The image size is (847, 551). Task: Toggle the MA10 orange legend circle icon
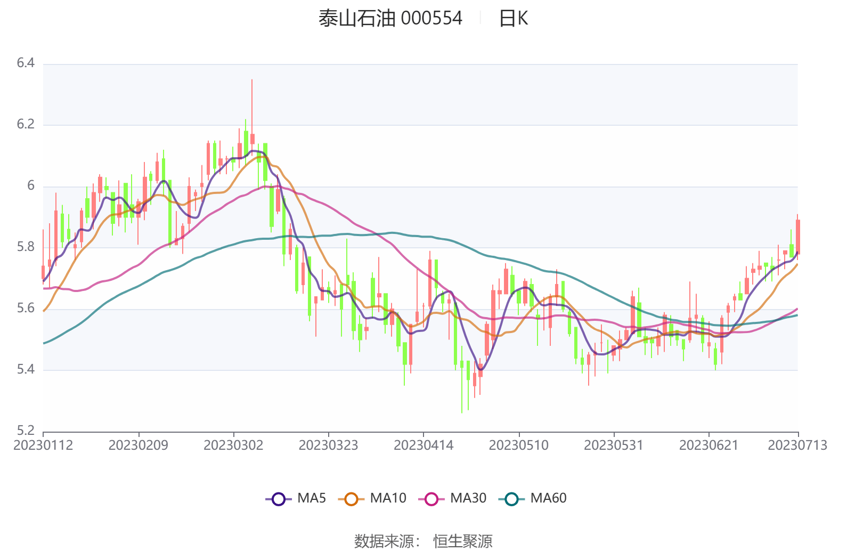pyautogui.click(x=351, y=499)
